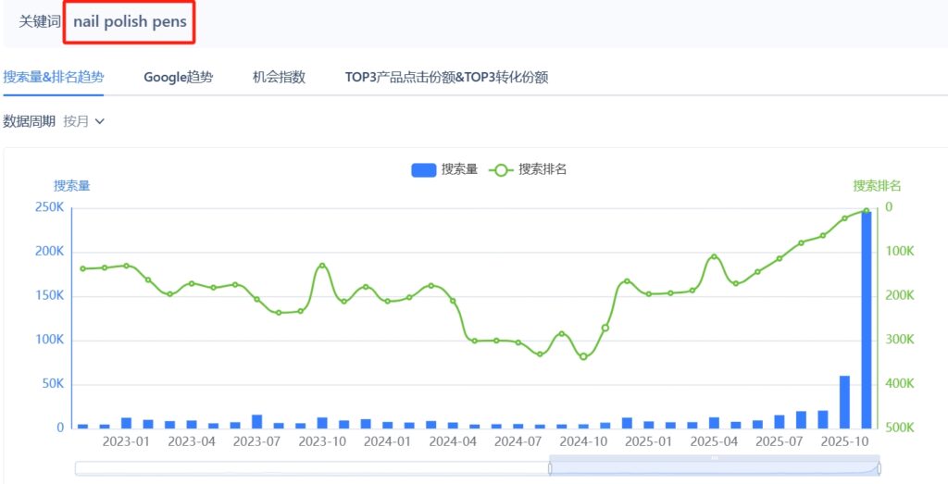Toggle the 搜索量 blue legend icon
948x484 pixels.
click(424, 169)
